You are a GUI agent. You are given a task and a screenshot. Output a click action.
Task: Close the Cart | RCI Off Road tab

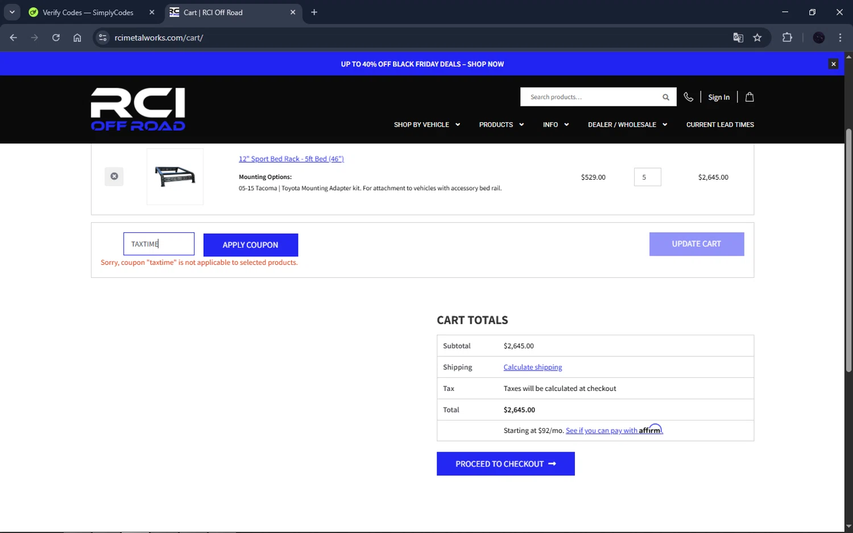293,12
